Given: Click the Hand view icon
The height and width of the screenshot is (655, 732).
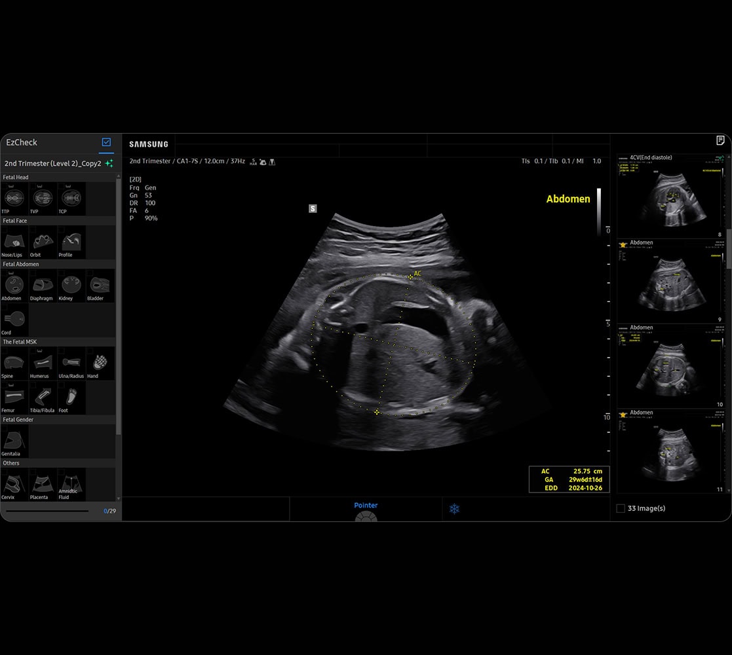Looking at the screenshot, I should pos(100,364).
